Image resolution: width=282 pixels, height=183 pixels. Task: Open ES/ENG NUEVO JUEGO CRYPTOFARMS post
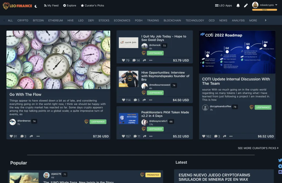coord(214,177)
